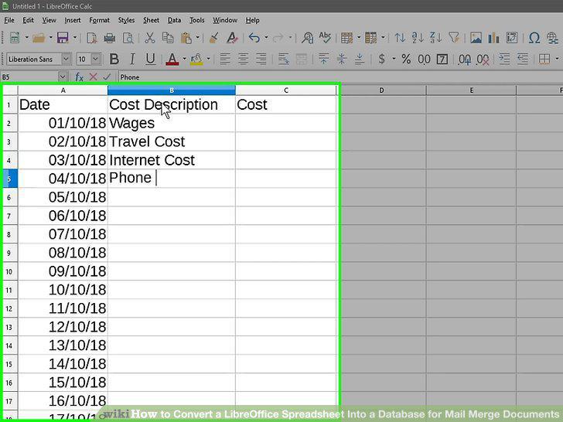Select the Cut scissors icon
Screen dimensions: 563x422
(149, 38)
